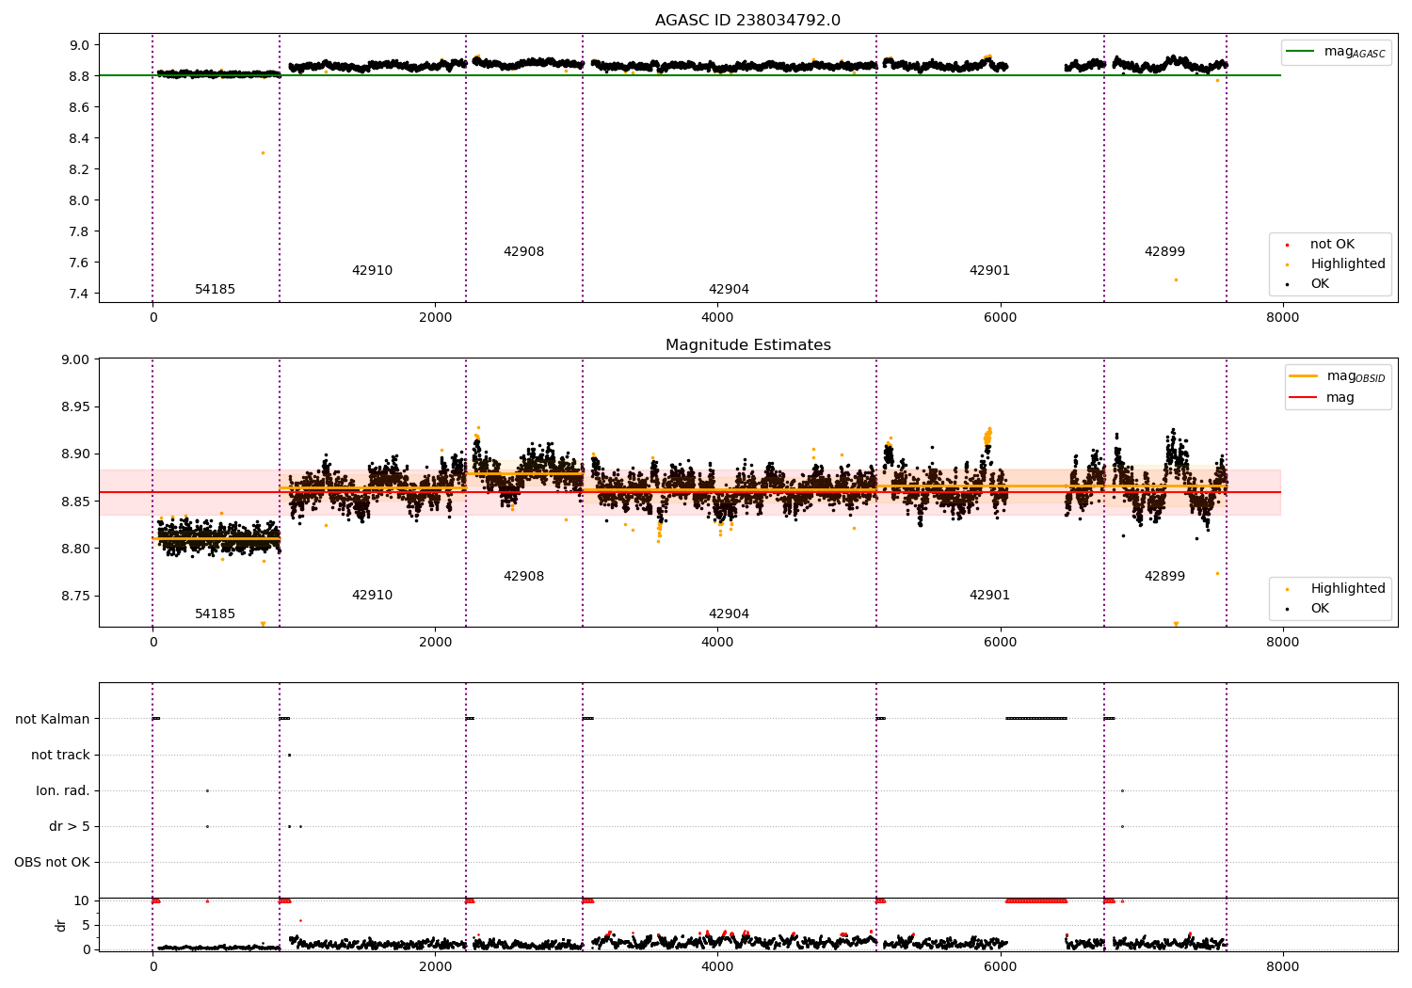Click the "OBS not OK" axis label
1412x988 pixels.
tap(53, 863)
